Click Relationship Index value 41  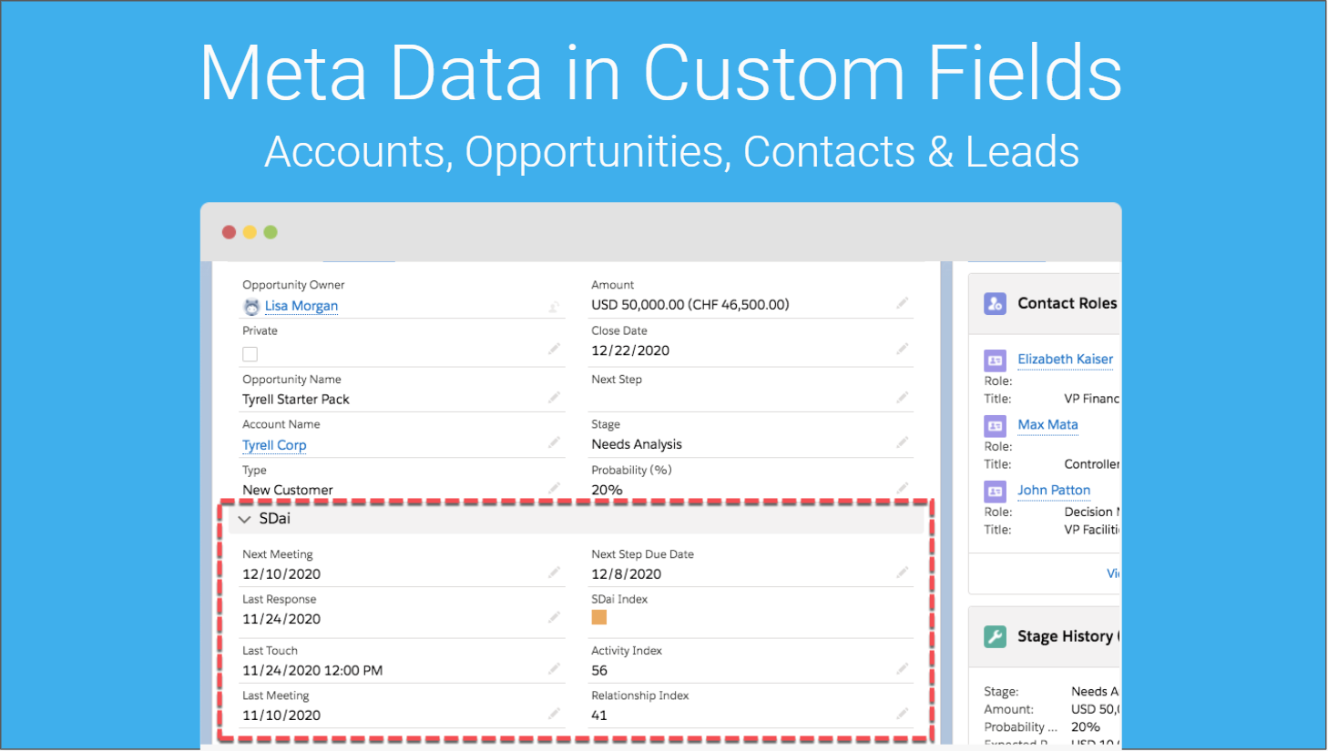tap(599, 715)
